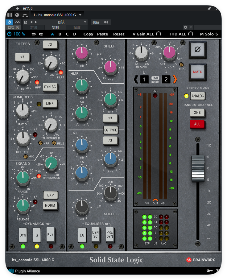Select settings bank C
The height and width of the screenshot is (280, 227).
point(67,34)
